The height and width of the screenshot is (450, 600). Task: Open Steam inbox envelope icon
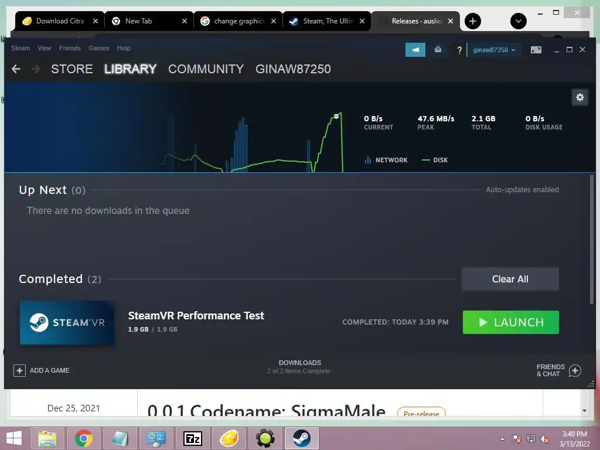tap(438, 50)
